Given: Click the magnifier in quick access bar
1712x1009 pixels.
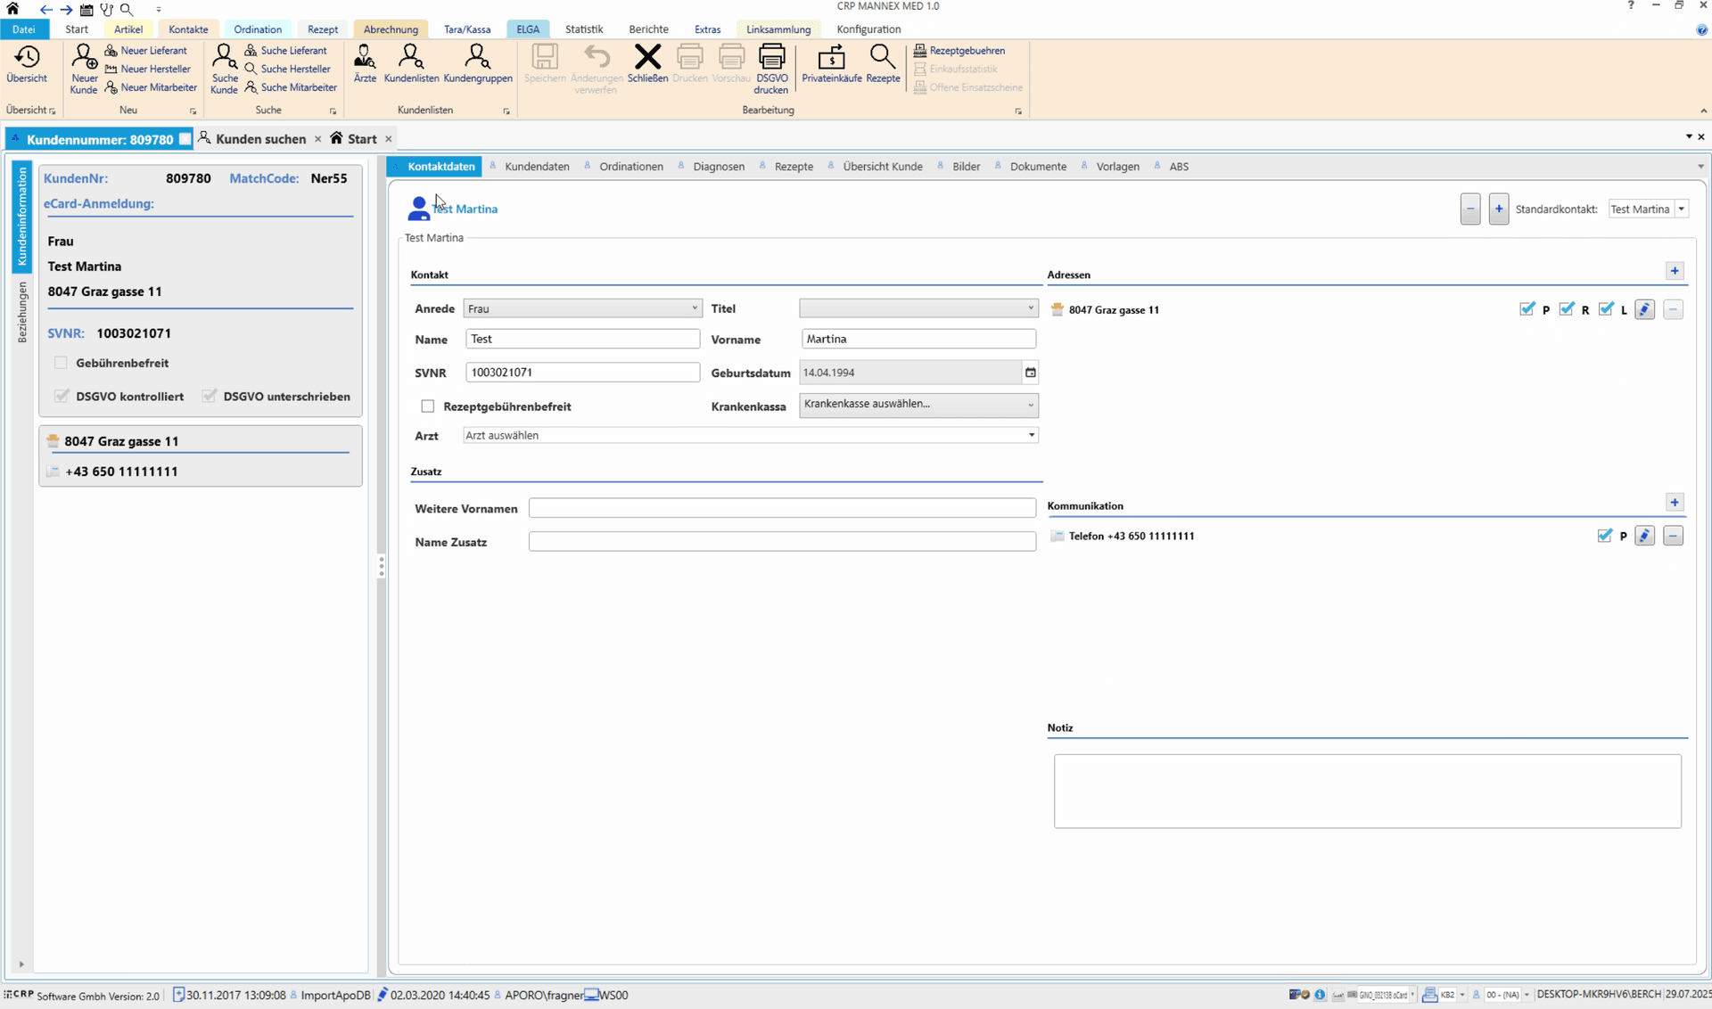Looking at the screenshot, I should pos(127,10).
